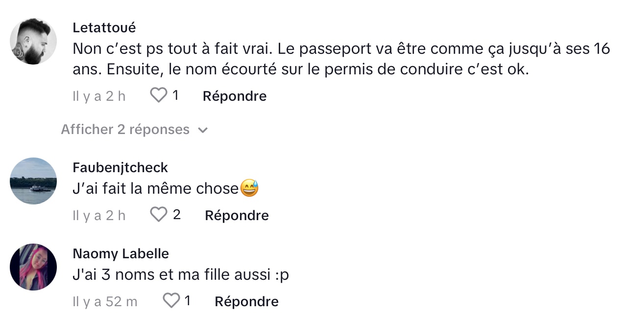Screen dimensions: 627x315
Task: Open Letattoué's profile picture
Action: [33, 42]
